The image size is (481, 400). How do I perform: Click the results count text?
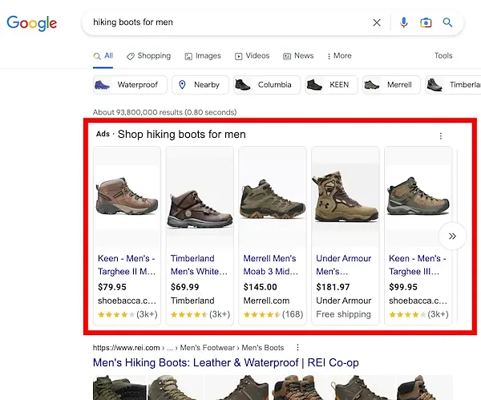(x=164, y=112)
